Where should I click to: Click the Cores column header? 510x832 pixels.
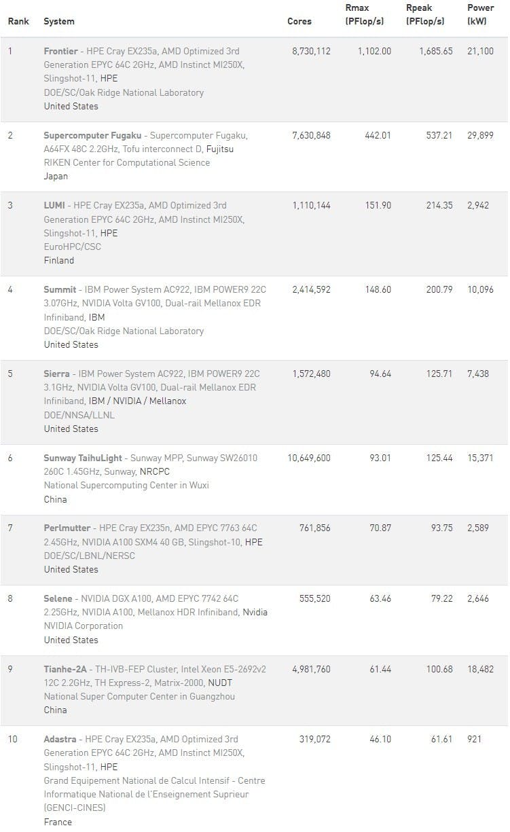click(x=299, y=21)
